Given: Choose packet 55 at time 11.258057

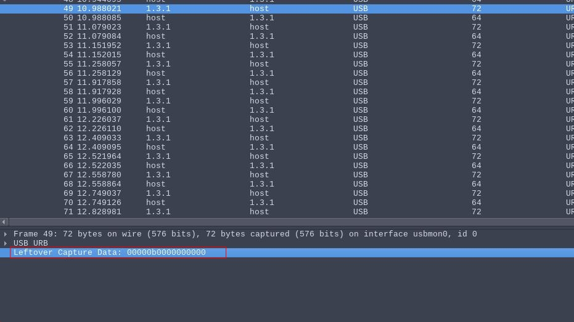Looking at the screenshot, I should (x=247, y=64).
